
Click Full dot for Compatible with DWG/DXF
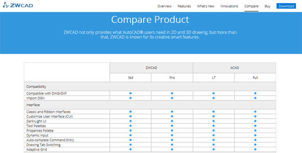[x=255, y=93]
